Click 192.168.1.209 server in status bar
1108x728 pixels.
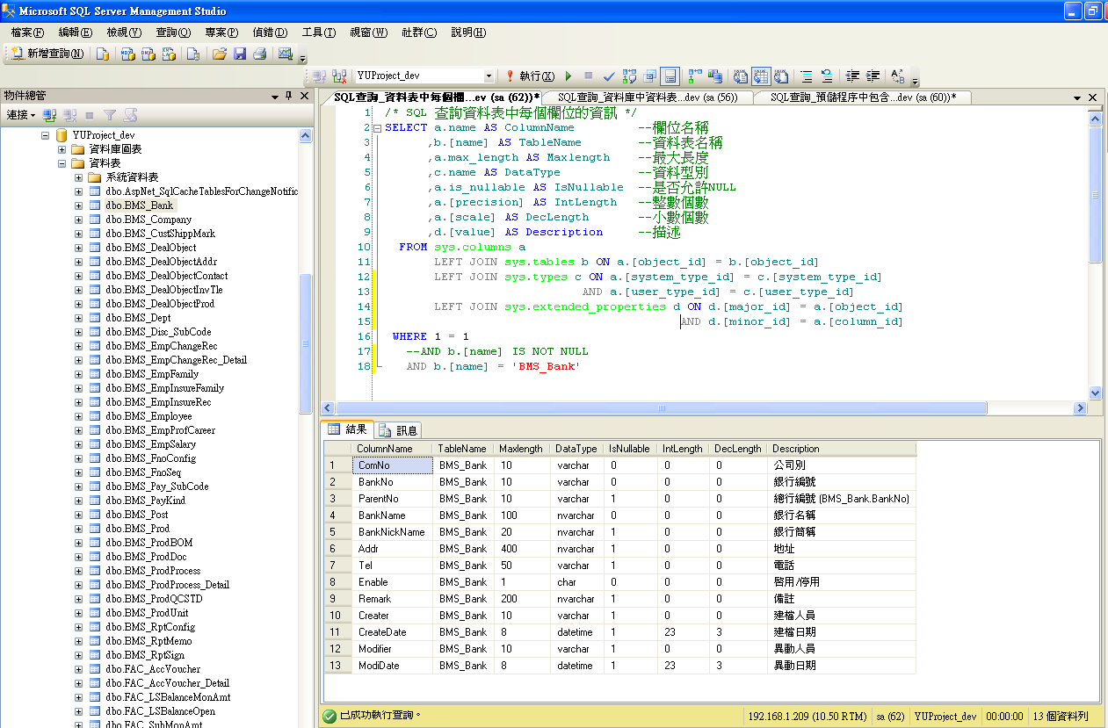tap(806, 717)
